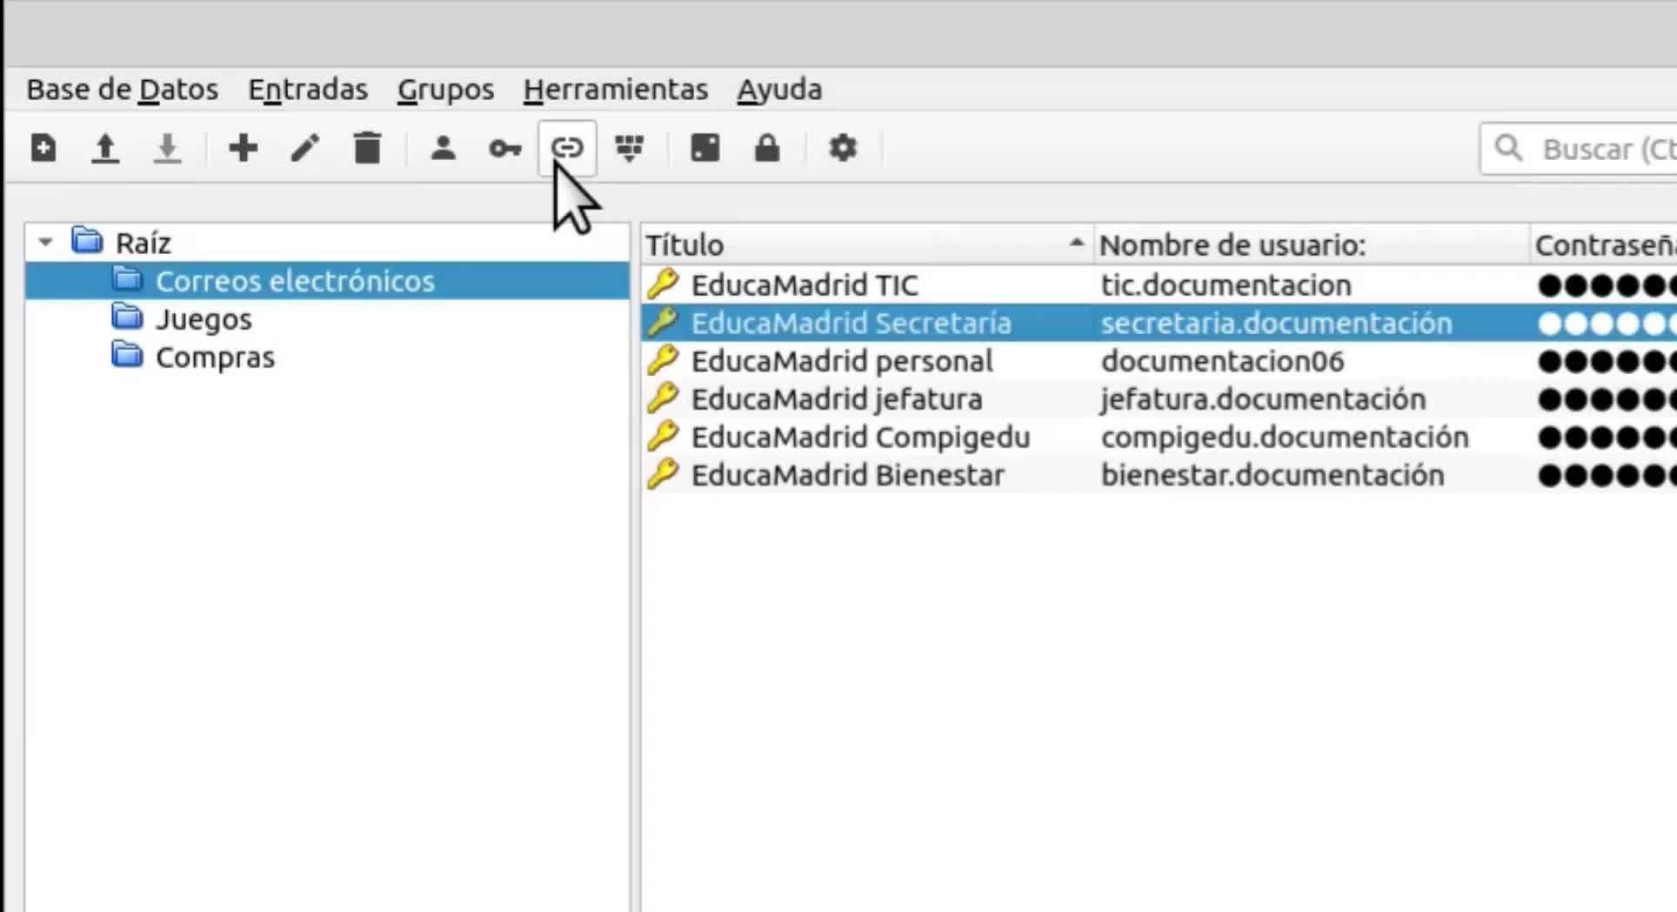Screen dimensions: 1677x912
Task: Click masked password of EducaMadrid personal
Action: tap(1607, 361)
